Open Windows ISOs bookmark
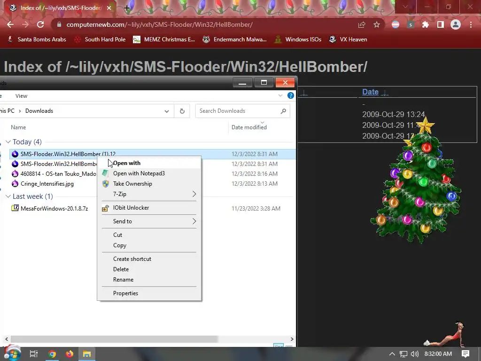Screen dimensions: 481x361 [298, 39]
